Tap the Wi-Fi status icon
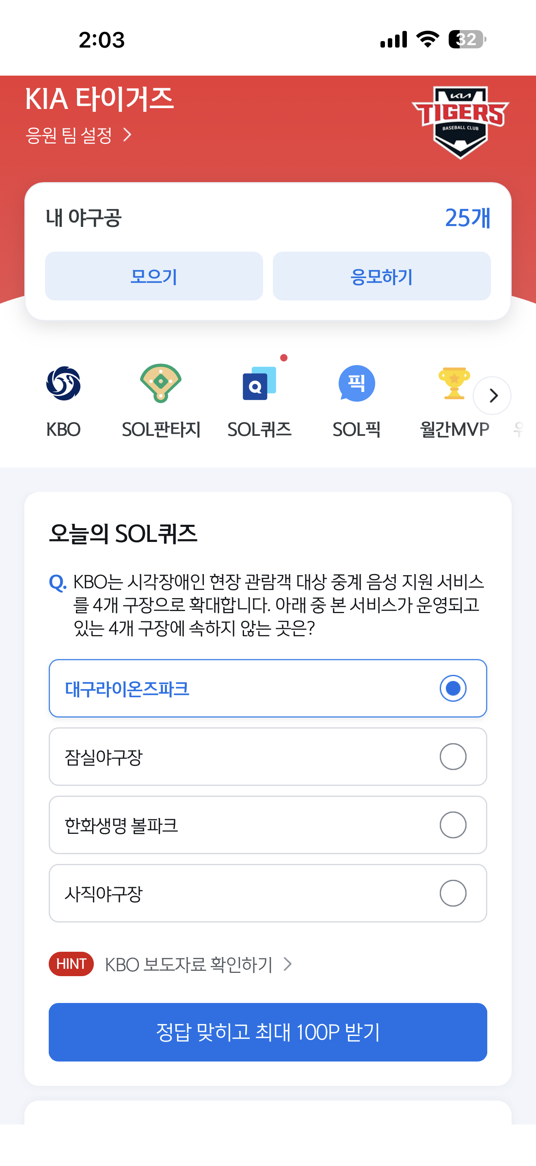 click(x=428, y=39)
